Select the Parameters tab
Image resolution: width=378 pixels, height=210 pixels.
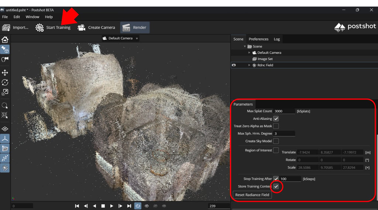pyautogui.click(x=243, y=104)
